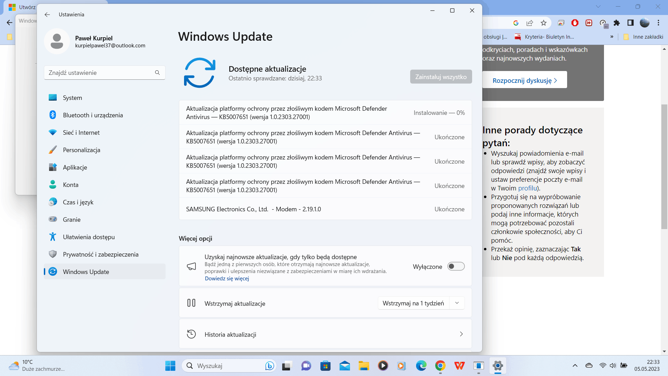Open Granie gaming settings
Image resolution: width=668 pixels, height=376 pixels.
pos(72,220)
